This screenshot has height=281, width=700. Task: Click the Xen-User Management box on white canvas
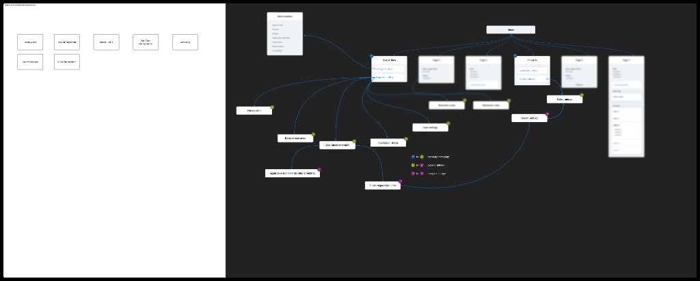(146, 42)
